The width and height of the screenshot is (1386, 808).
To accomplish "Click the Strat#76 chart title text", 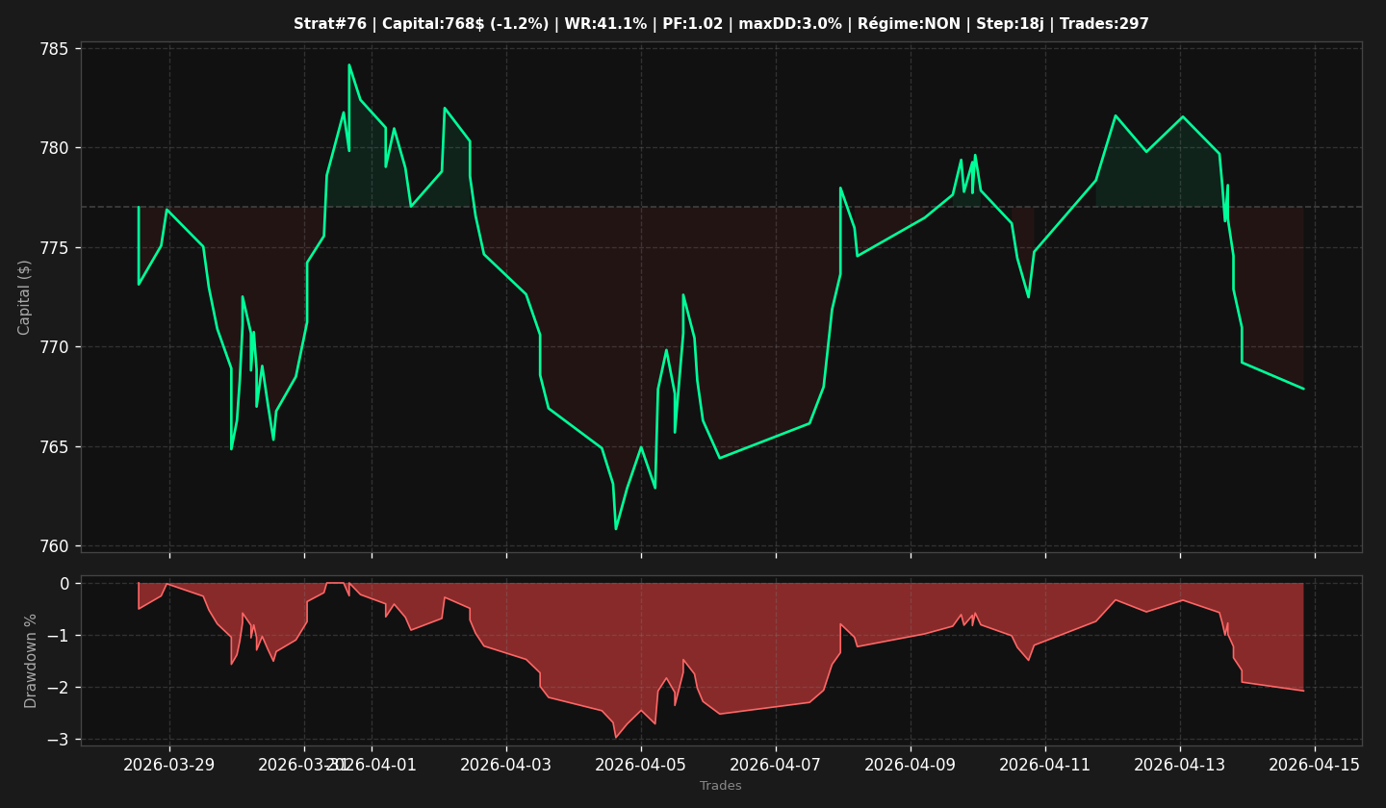I will click(x=721, y=24).
